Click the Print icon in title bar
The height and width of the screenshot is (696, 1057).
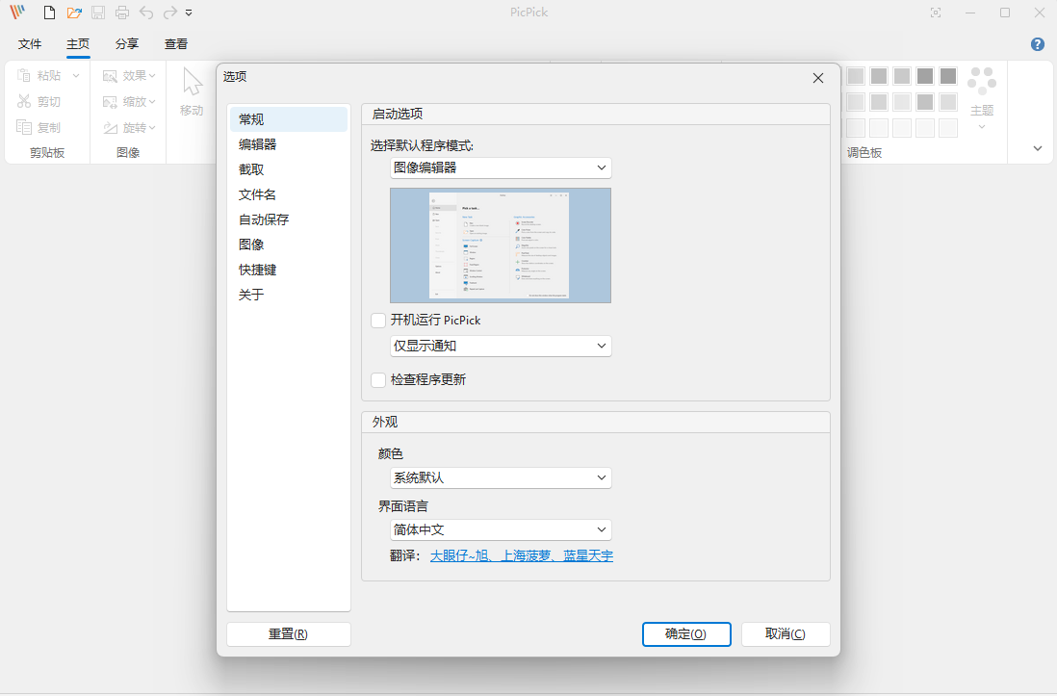(x=122, y=13)
